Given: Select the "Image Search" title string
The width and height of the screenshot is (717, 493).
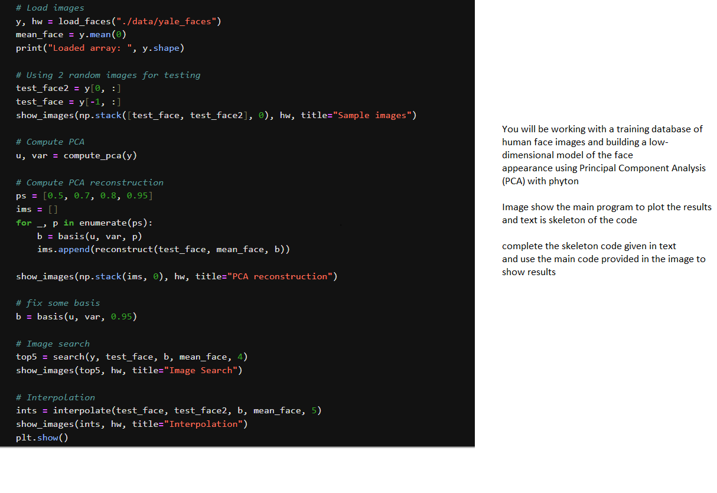Looking at the screenshot, I should click(201, 370).
